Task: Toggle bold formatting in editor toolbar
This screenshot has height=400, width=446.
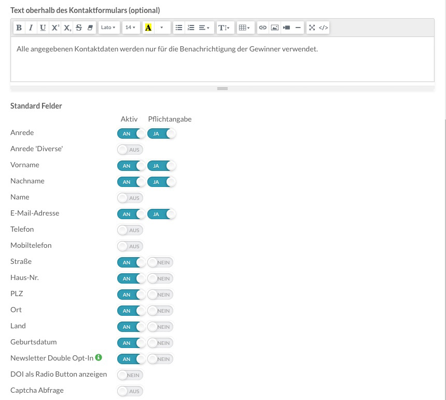Action: click(x=19, y=28)
